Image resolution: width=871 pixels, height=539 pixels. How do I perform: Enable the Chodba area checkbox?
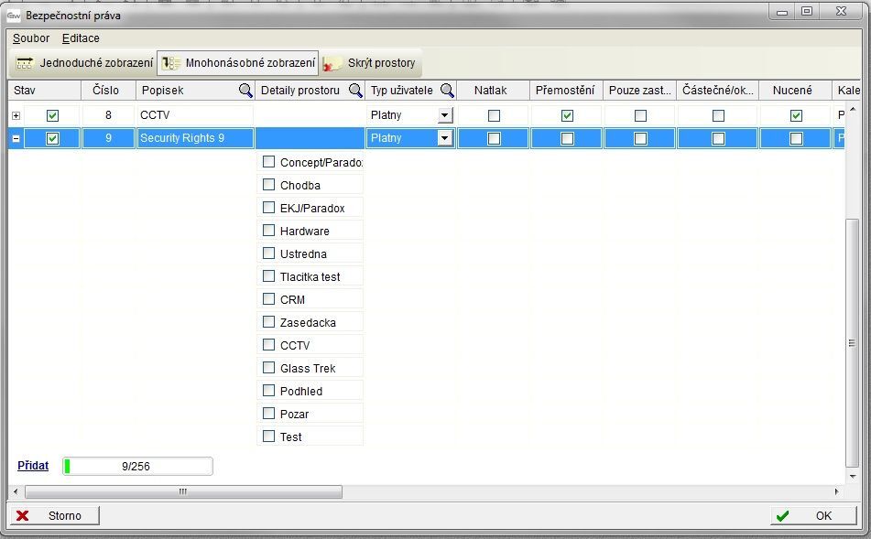pyautogui.click(x=268, y=185)
